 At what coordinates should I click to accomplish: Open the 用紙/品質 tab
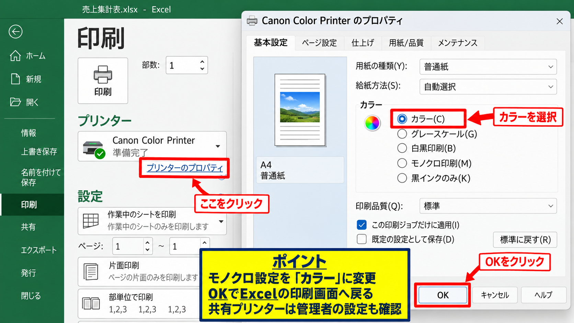[x=406, y=43]
